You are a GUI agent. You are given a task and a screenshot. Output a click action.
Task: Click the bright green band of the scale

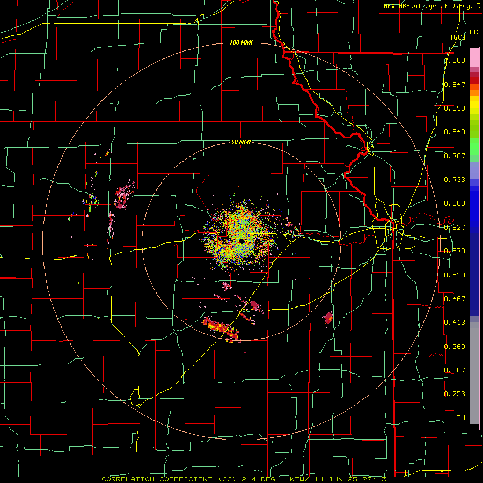click(x=474, y=147)
